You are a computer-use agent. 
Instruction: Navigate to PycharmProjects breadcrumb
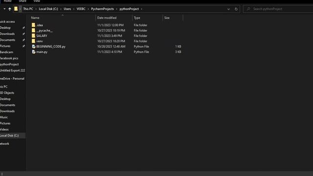click(x=102, y=9)
